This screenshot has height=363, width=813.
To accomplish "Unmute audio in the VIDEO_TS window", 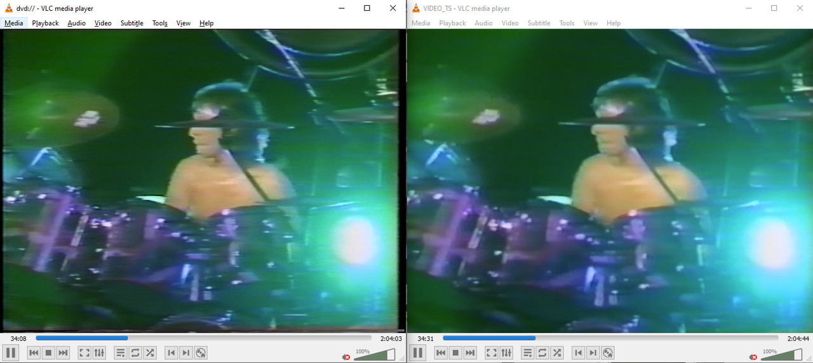I will click(753, 357).
